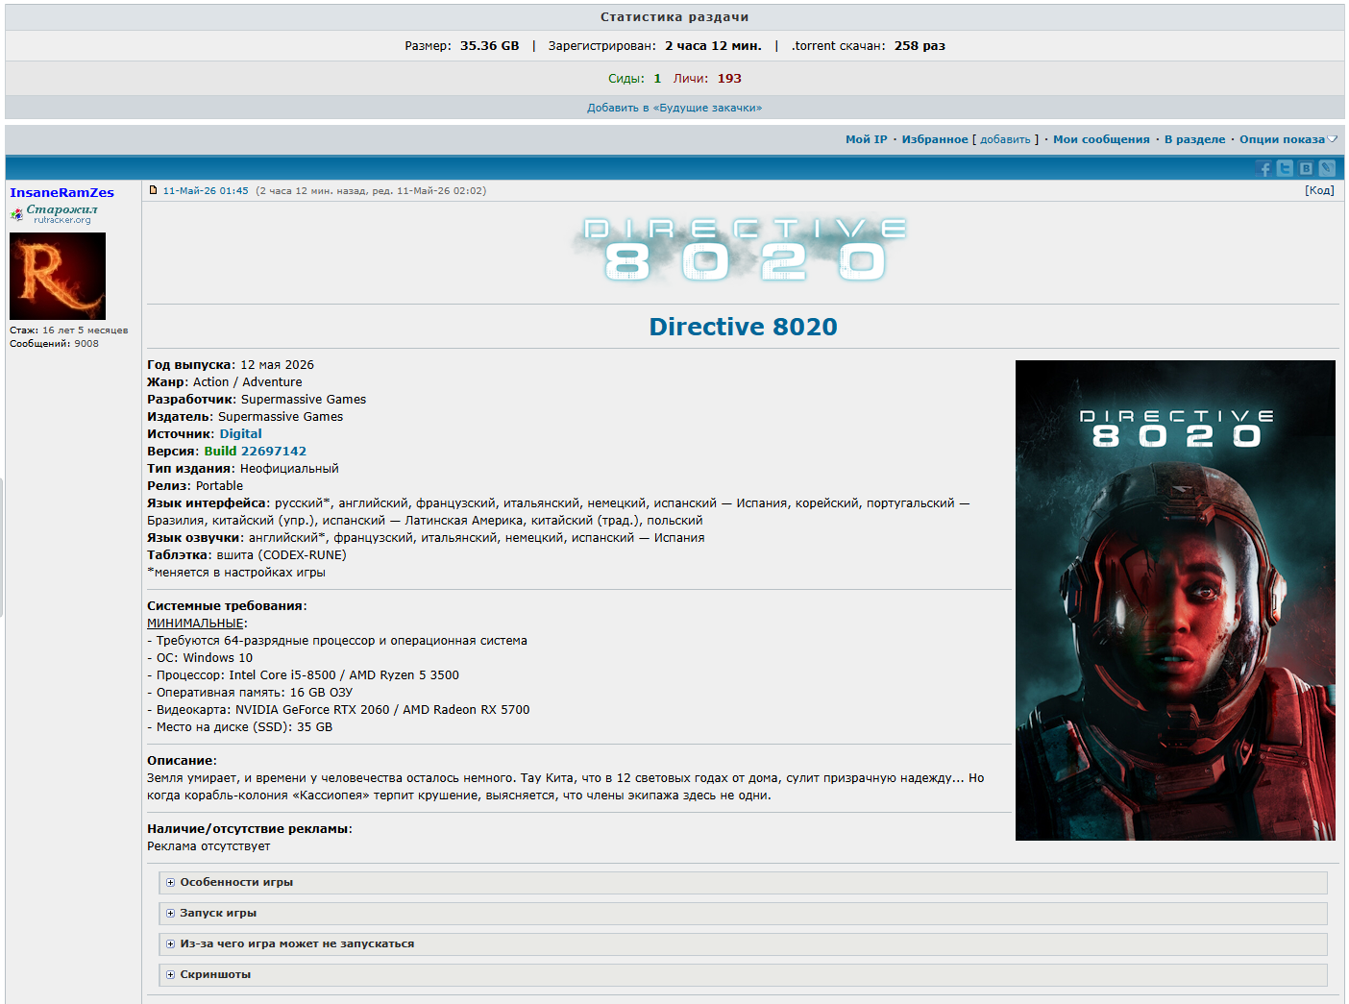The height and width of the screenshot is (1004, 1349).
Task: Click the post permalink page icon
Action: (x=153, y=190)
